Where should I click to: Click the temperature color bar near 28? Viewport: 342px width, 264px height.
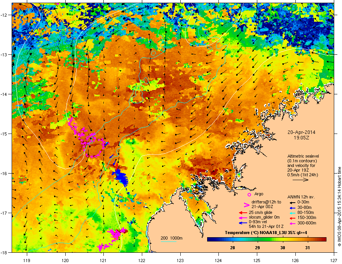click(x=232, y=240)
